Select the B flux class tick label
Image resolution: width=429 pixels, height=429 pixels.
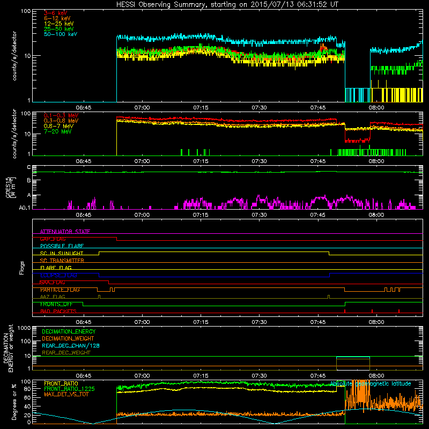click(29, 180)
